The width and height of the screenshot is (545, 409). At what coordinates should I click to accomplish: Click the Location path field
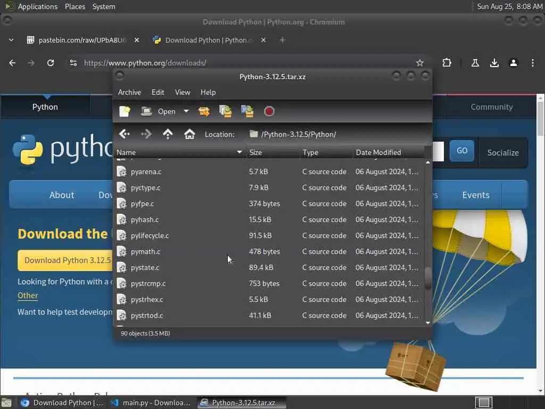coord(337,134)
